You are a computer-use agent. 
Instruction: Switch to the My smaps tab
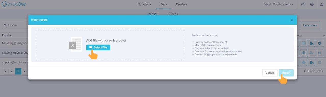144,4
